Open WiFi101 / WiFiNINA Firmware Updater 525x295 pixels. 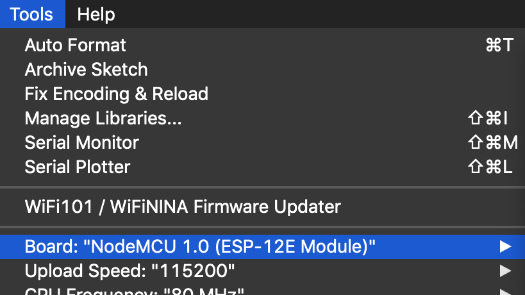pos(263,206)
